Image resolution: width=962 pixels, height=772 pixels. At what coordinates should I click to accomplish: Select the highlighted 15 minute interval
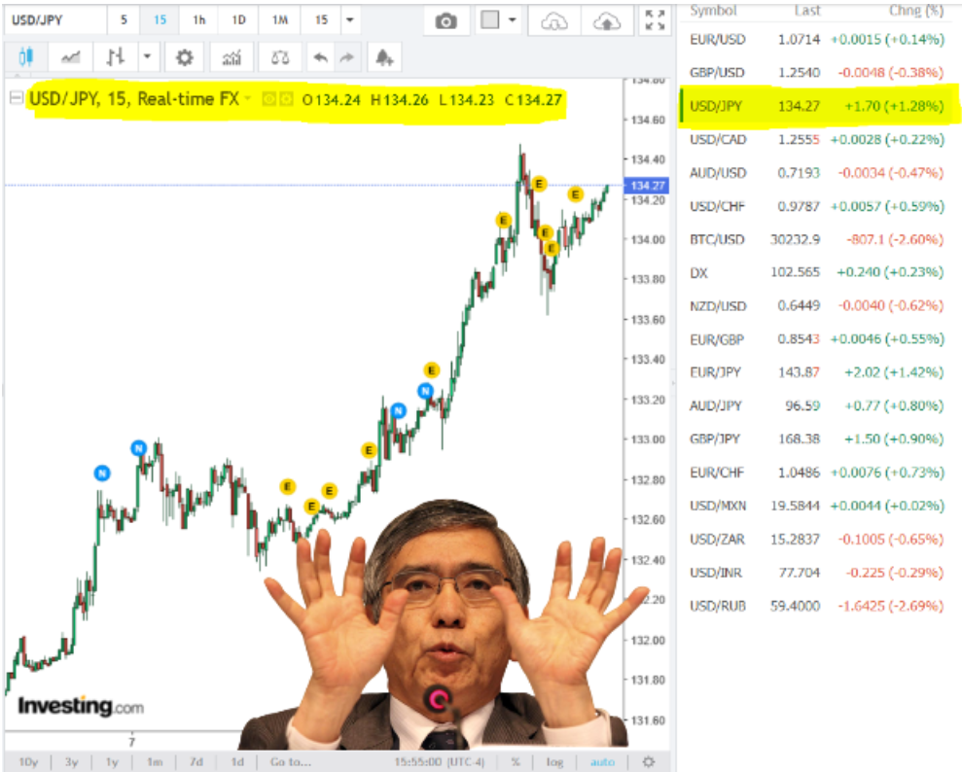160,20
